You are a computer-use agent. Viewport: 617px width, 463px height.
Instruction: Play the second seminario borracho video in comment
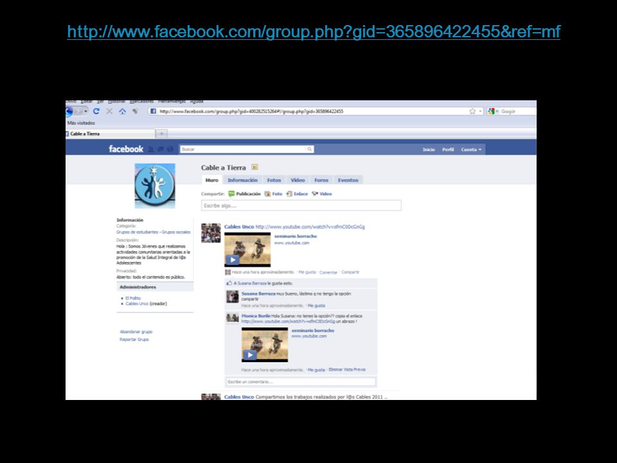point(265,345)
